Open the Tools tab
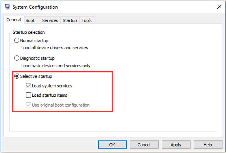 [87, 20]
